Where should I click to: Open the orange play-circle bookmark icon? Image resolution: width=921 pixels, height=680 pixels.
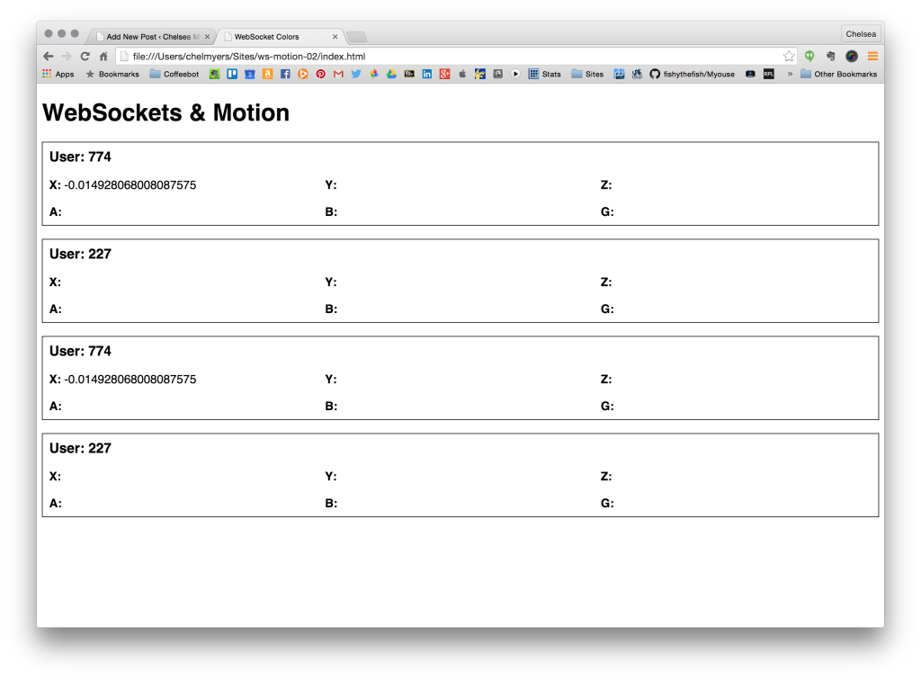[x=303, y=74]
